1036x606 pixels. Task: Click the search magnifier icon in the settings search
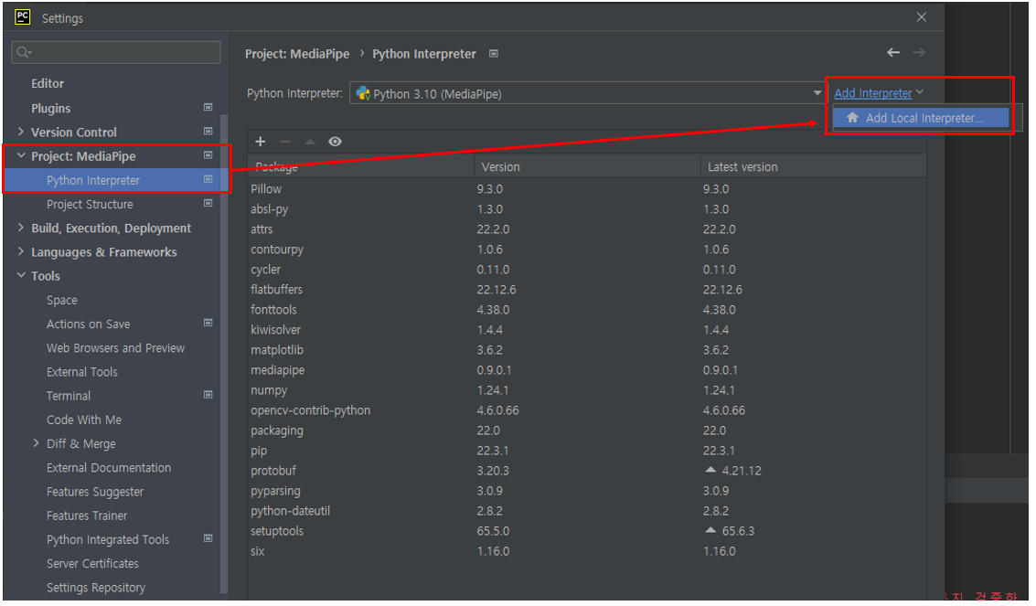tap(24, 52)
